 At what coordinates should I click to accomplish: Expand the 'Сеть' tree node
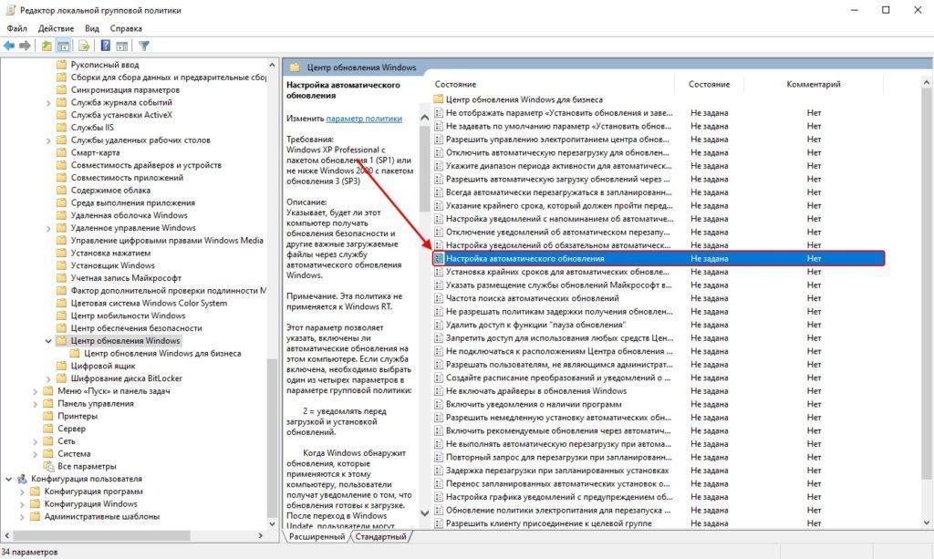coord(36,441)
